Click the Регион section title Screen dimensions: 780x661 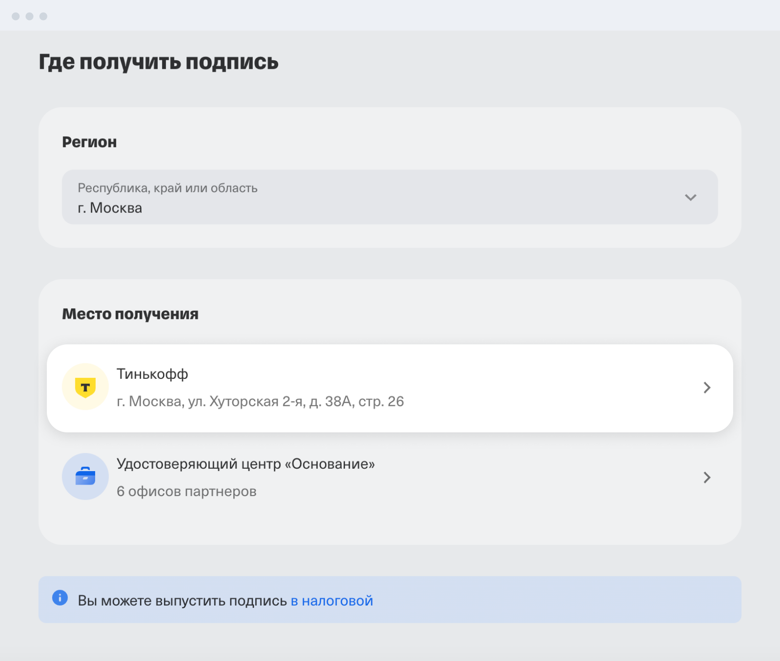click(89, 142)
